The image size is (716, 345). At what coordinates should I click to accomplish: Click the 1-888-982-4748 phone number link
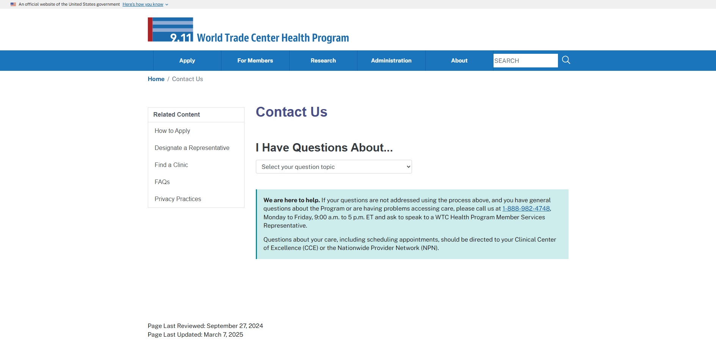526,209
